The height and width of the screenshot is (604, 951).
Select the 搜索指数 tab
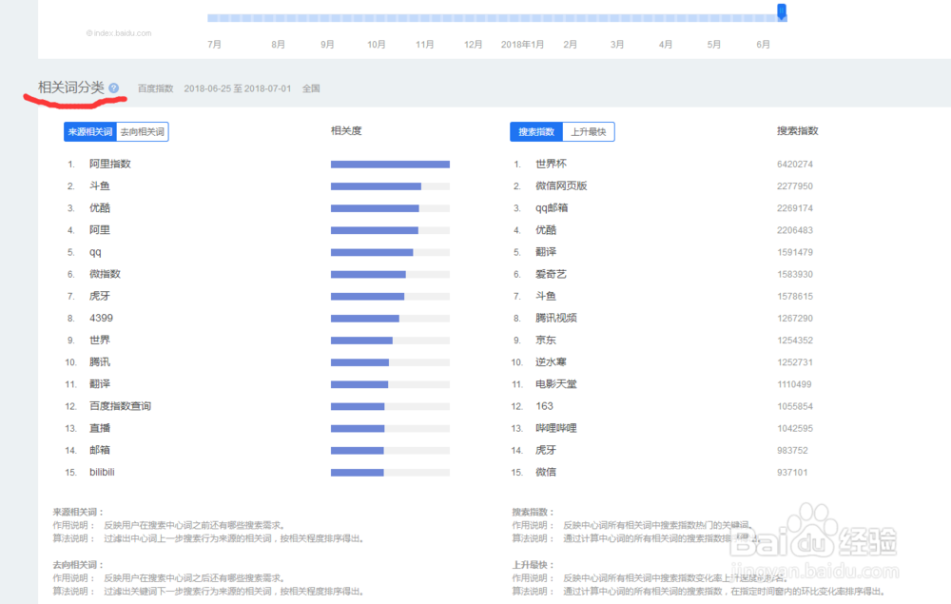coord(536,131)
